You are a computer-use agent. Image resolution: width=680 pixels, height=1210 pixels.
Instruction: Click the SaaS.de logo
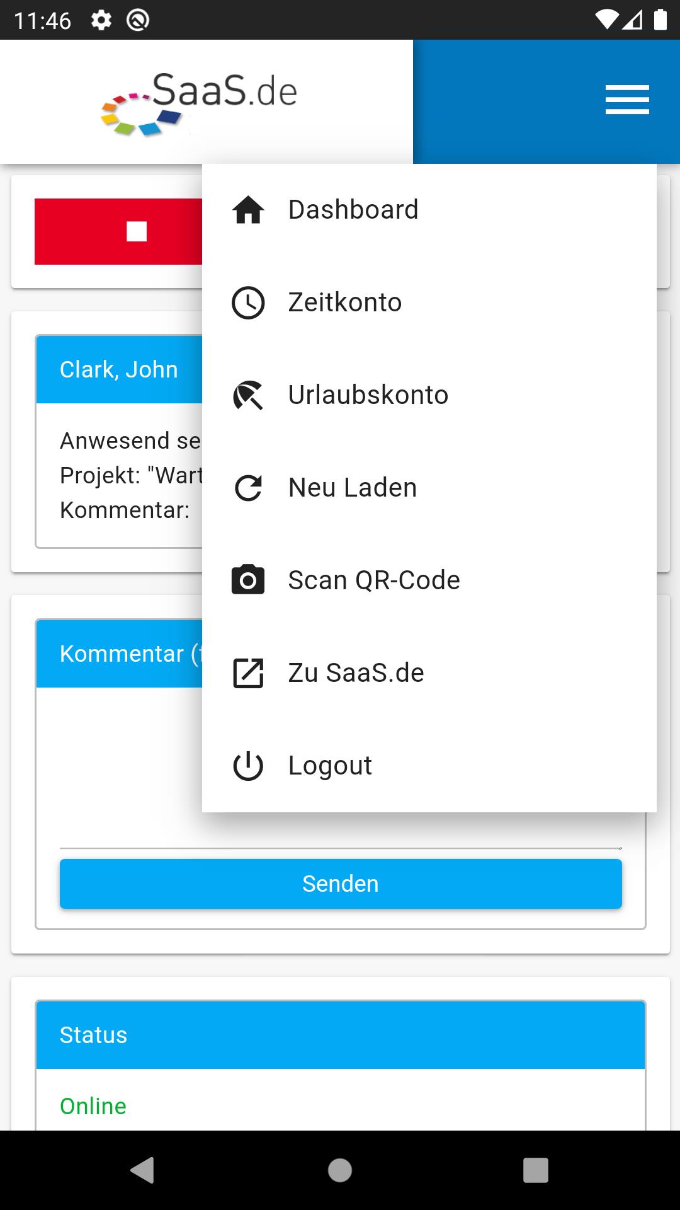pyautogui.click(x=199, y=103)
